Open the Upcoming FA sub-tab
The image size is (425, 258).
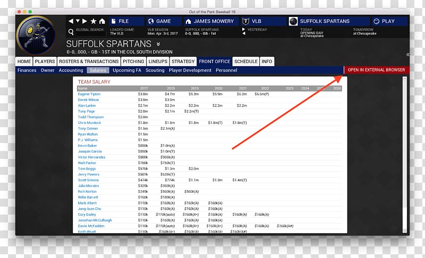[127, 70]
